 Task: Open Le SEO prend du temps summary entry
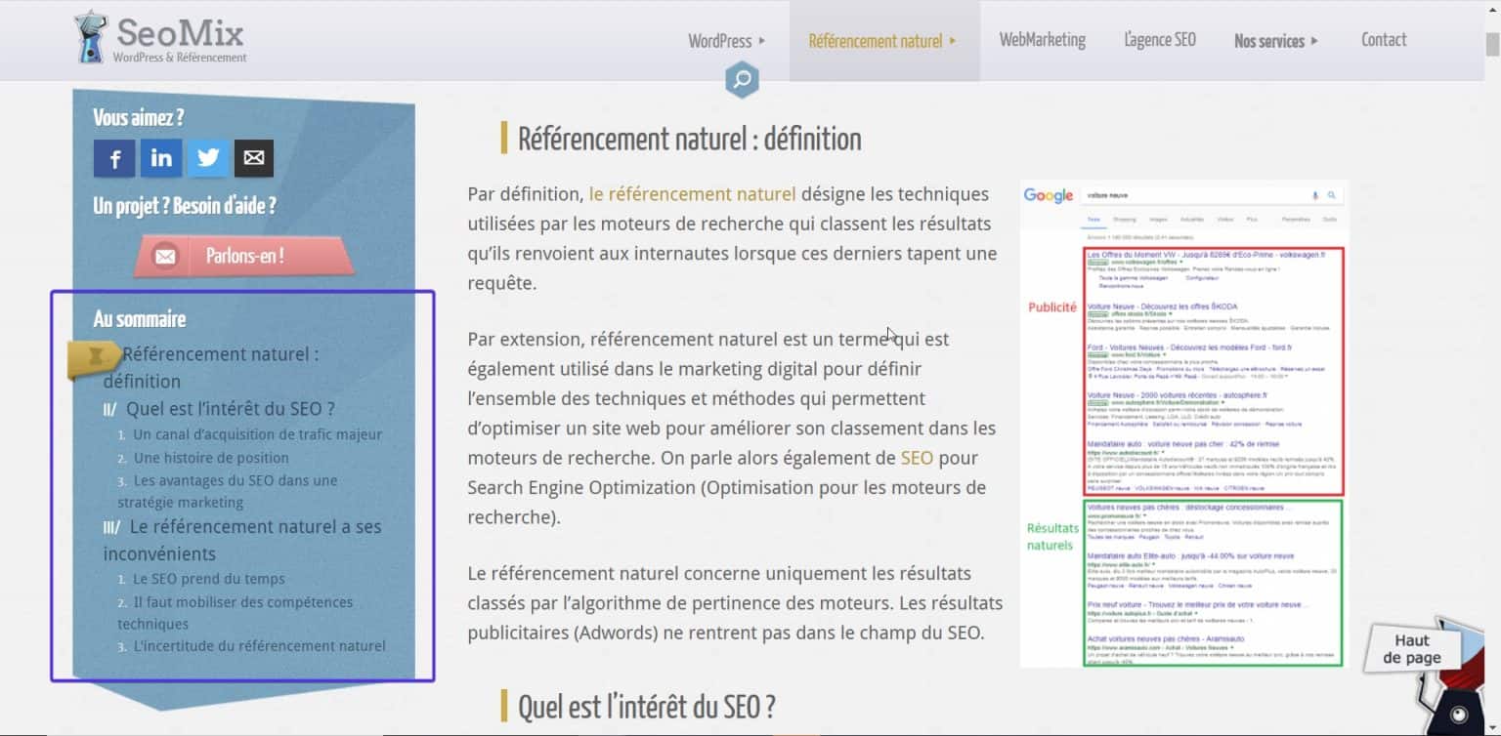click(209, 578)
